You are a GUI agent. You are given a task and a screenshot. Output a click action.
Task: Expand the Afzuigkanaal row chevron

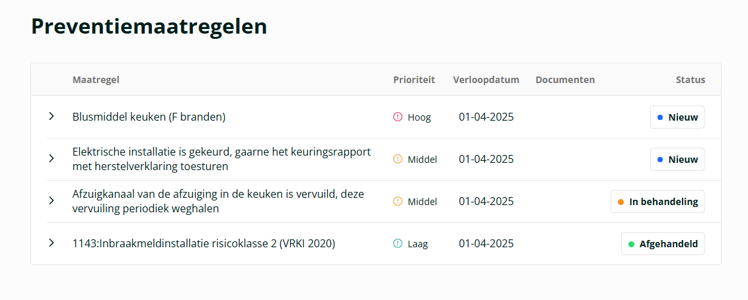point(52,200)
